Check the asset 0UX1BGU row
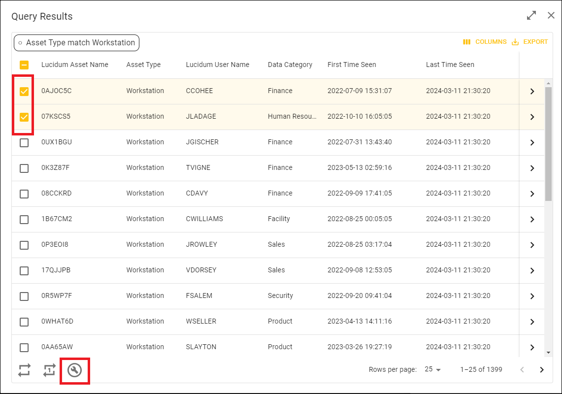 (24, 142)
